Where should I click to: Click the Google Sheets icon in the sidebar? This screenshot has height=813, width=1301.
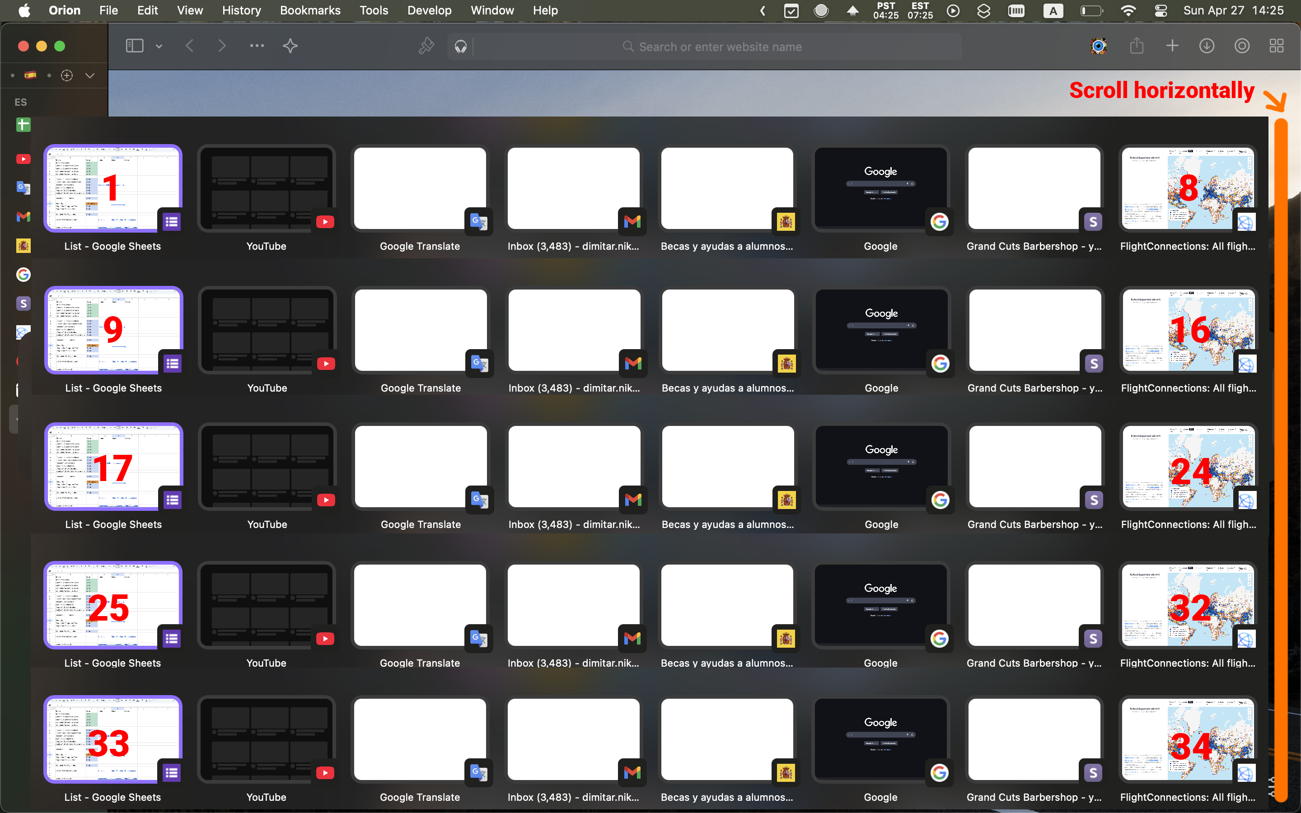pyautogui.click(x=23, y=124)
